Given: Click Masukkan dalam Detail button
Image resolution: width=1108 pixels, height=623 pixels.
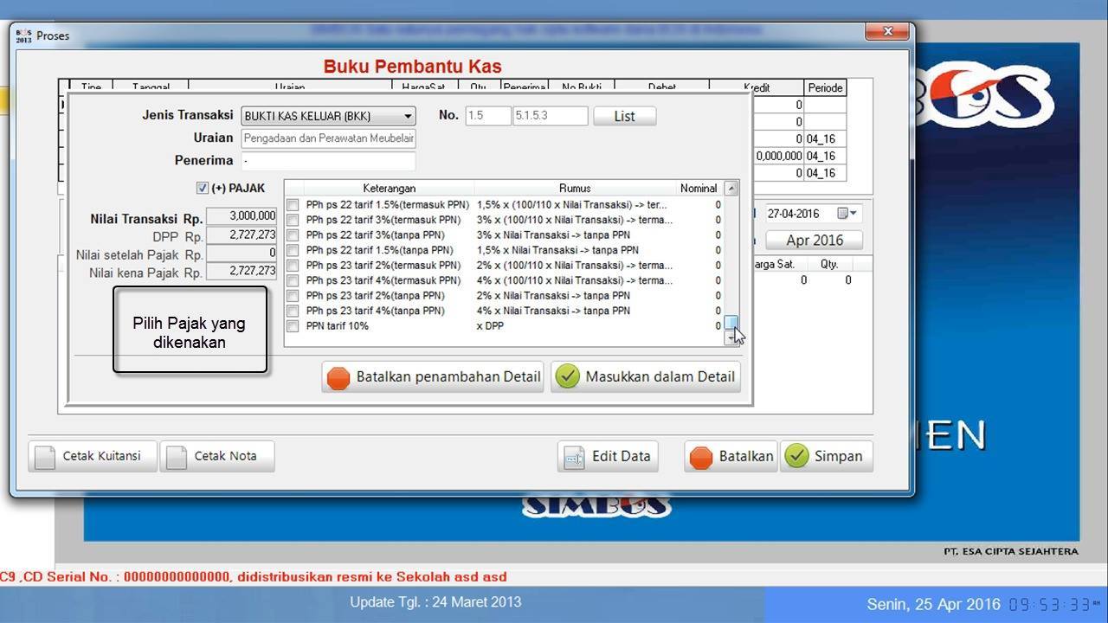Looking at the screenshot, I should click(x=646, y=377).
